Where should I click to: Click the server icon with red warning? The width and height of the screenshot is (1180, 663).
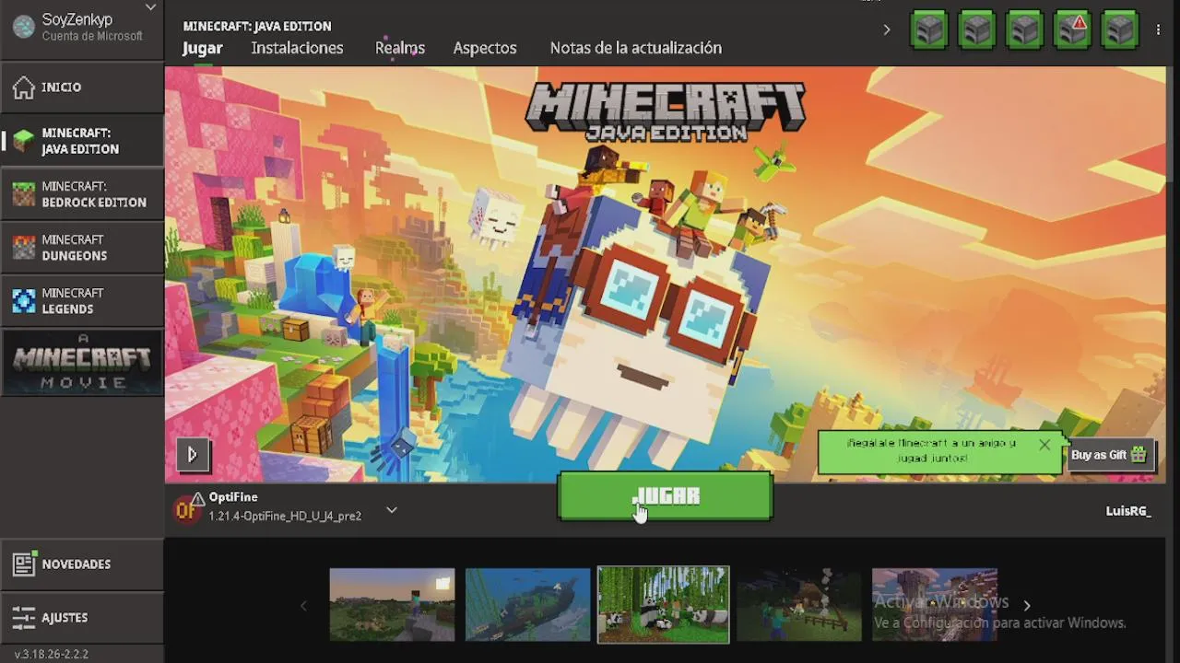(1073, 29)
